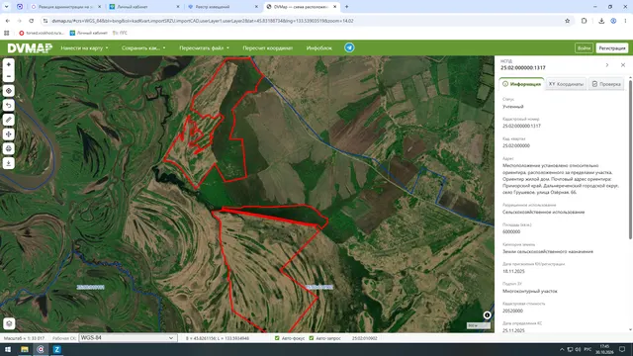This screenshot has height=356, width=633.
Task: Switch to the first browser tab
Action: (x=66, y=7)
